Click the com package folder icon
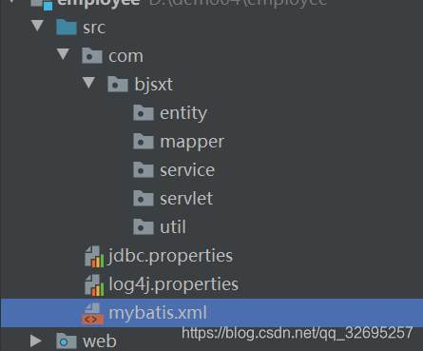The height and width of the screenshot is (351, 423). (92, 55)
